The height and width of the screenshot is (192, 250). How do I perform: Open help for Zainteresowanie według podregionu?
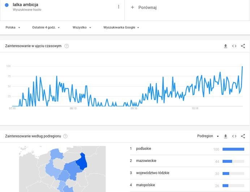tap(65, 136)
